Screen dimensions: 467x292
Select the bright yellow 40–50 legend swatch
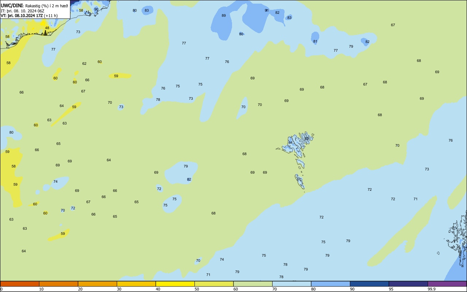coord(175,284)
